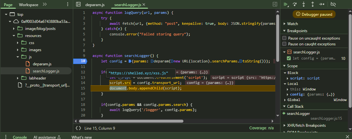This screenshot has width=352, height=139.
Task: Click the this: Window entry
Action: tap(303, 89)
